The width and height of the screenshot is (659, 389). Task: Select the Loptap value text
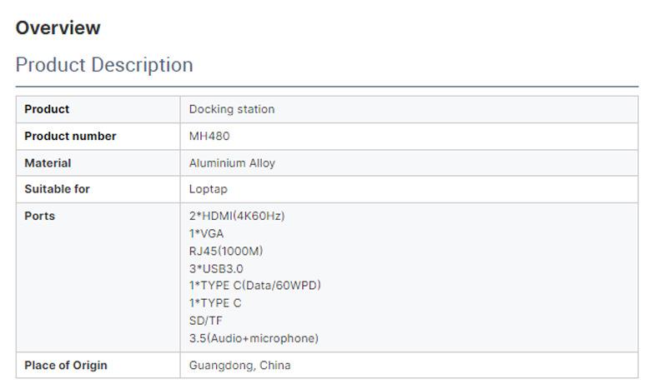click(209, 189)
